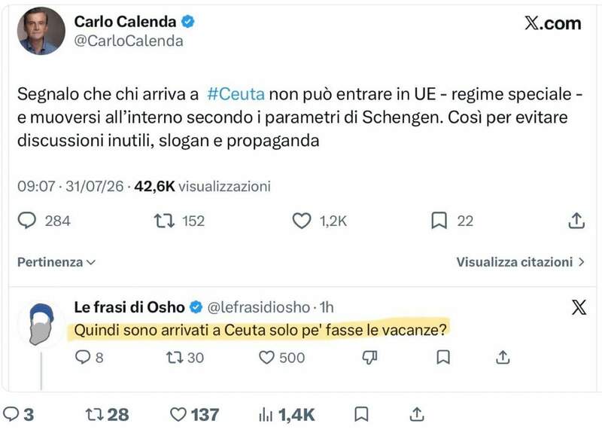
Task: Reply to Osho comment with 8 replies
Action: pyautogui.click(x=83, y=357)
